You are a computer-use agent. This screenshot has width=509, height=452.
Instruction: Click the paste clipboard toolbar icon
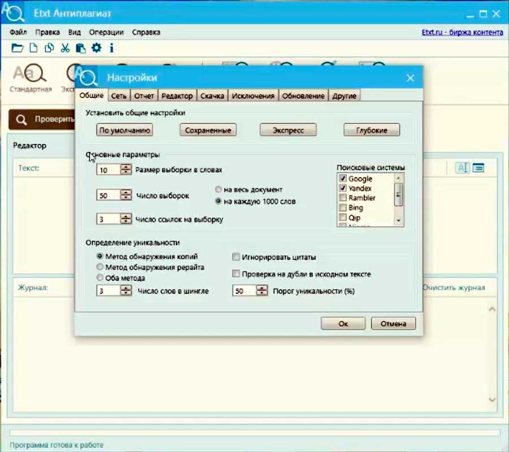[x=80, y=48]
